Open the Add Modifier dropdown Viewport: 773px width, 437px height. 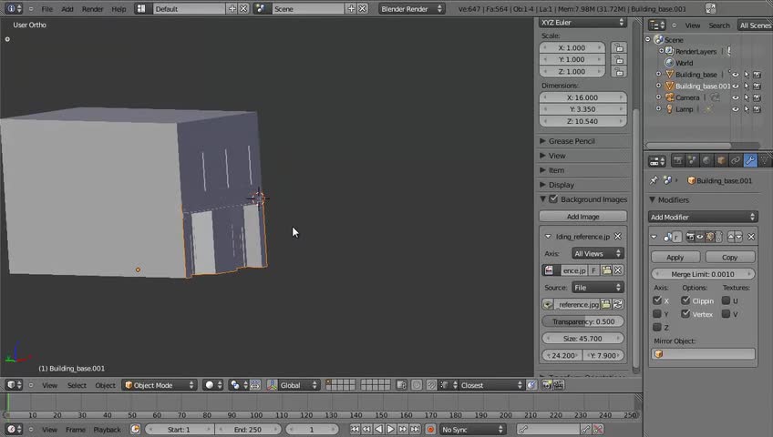point(703,217)
